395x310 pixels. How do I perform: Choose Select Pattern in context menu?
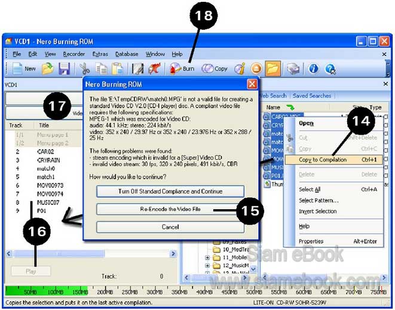coord(333,200)
